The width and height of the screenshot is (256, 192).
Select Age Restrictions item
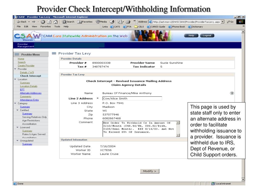(31, 120)
